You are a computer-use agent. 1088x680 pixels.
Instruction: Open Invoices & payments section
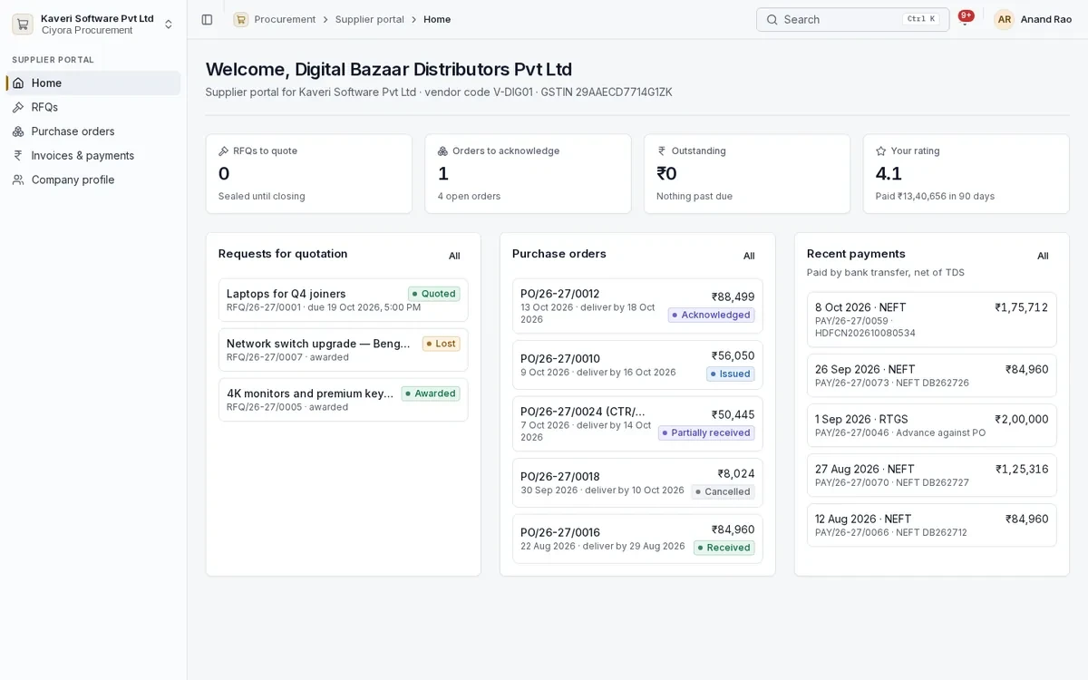pyautogui.click(x=93, y=155)
